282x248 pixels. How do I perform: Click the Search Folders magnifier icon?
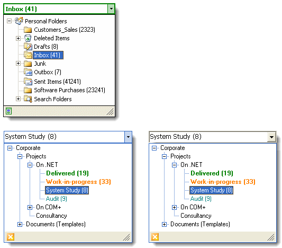pos(28,99)
